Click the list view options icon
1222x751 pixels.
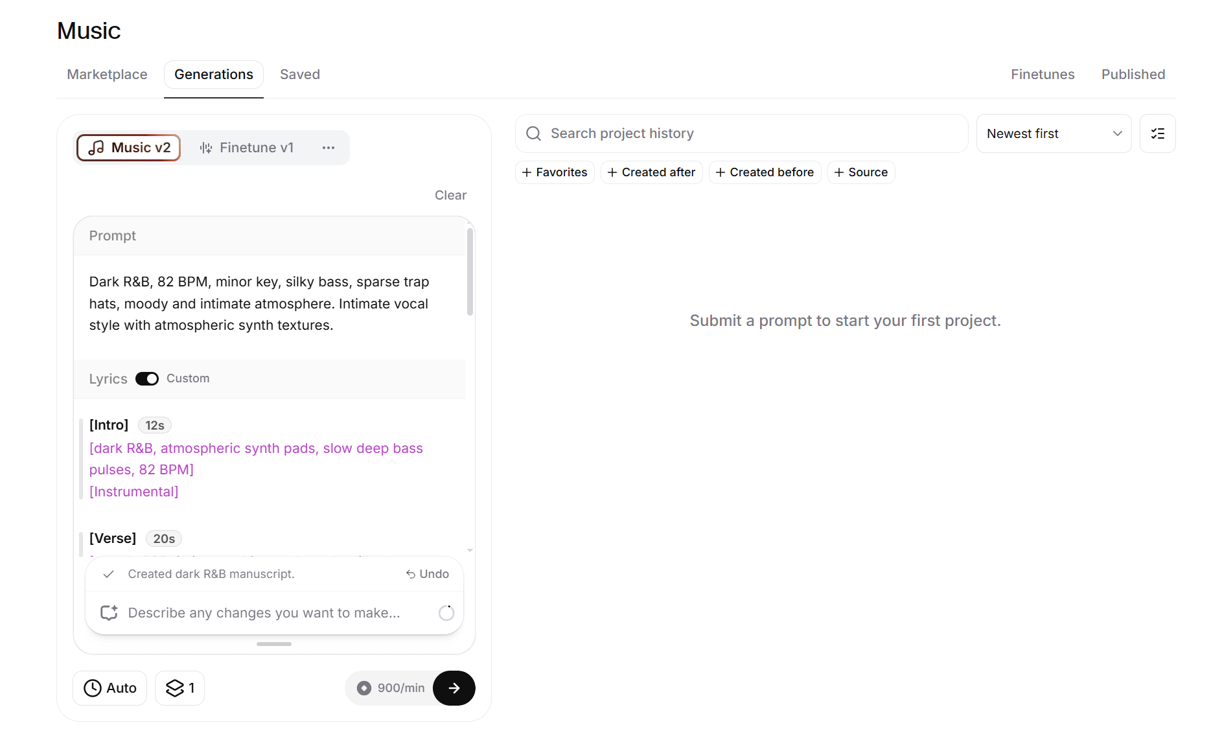click(x=1157, y=133)
